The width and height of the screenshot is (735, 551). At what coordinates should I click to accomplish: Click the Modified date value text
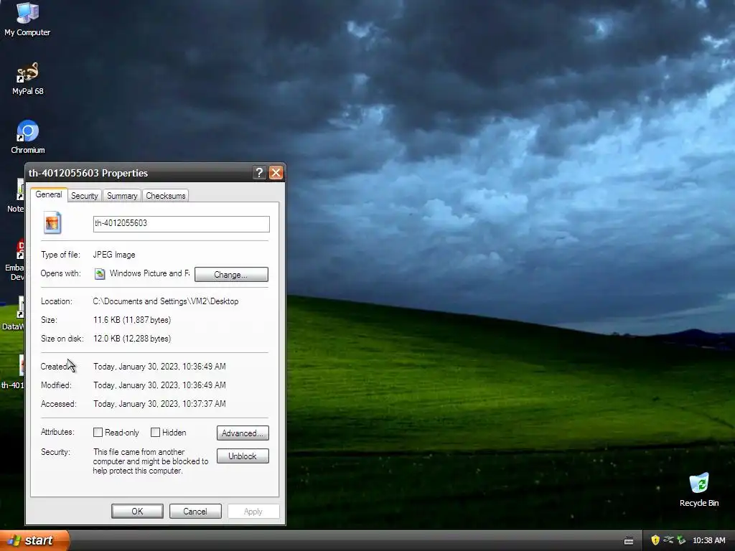coord(159,385)
